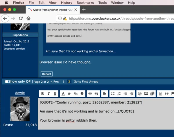Open the font size tool
Screen dimensions: 174x137
click(69, 94)
